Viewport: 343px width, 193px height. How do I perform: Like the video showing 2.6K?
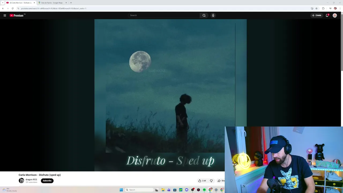(x=202, y=181)
